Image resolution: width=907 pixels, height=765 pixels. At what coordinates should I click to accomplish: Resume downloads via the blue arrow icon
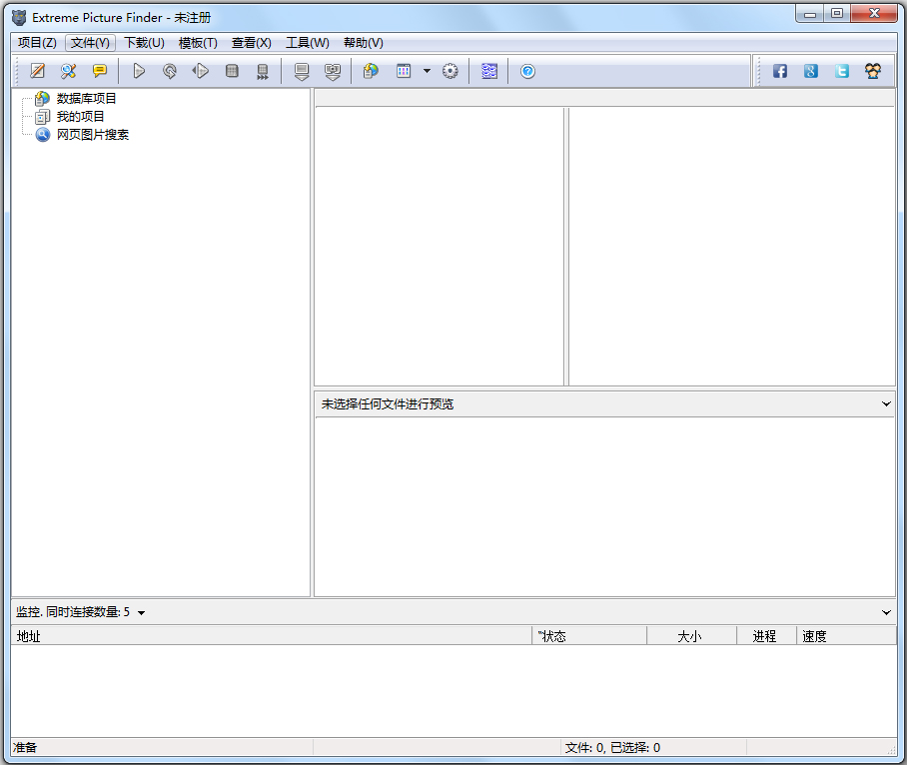pyautogui.click(x=199, y=71)
